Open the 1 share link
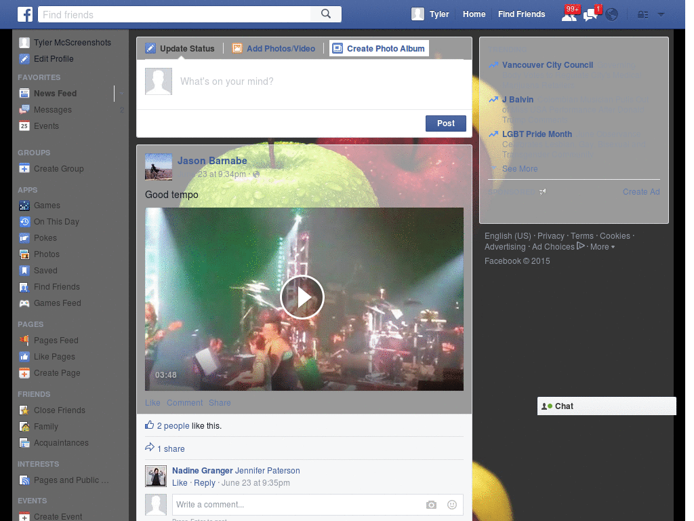This screenshot has height=521, width=694. (171, 449)
